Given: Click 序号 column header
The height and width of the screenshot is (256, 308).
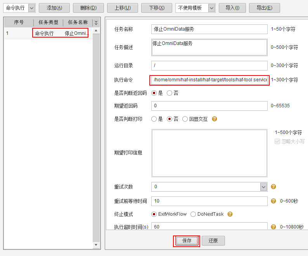Looking at the screenshot, I should point(19,22).
